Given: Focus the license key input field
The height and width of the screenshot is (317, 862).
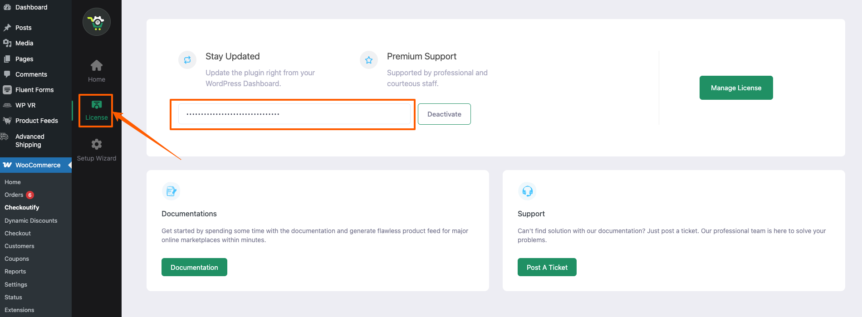Looking at the screenshot, I should point(294,114).
